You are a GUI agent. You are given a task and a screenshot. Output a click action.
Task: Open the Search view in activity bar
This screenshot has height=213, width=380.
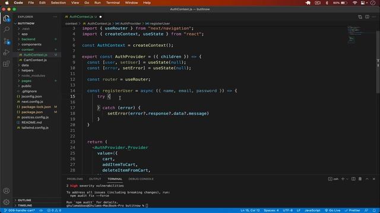click(x=7, y=30)
